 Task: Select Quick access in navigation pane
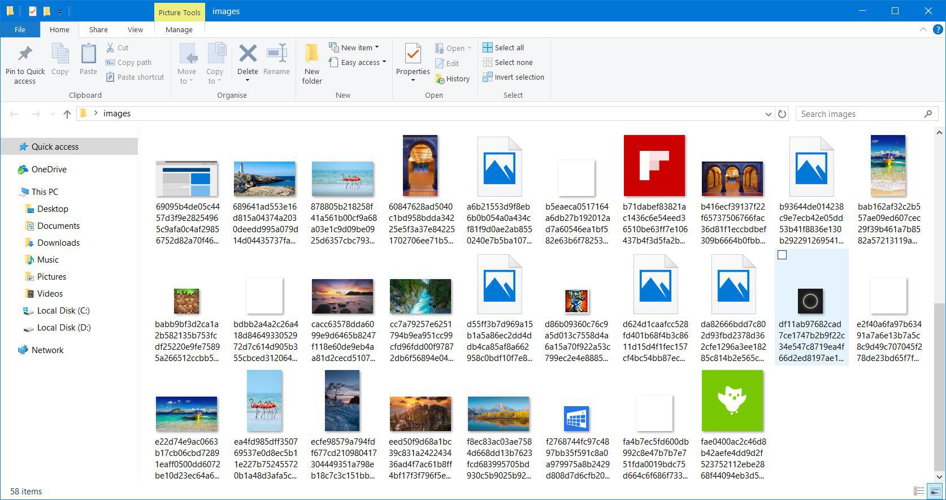tap(69, 146)
